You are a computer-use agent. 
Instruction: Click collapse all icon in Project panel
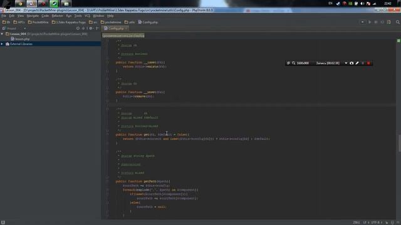[83, 28]
